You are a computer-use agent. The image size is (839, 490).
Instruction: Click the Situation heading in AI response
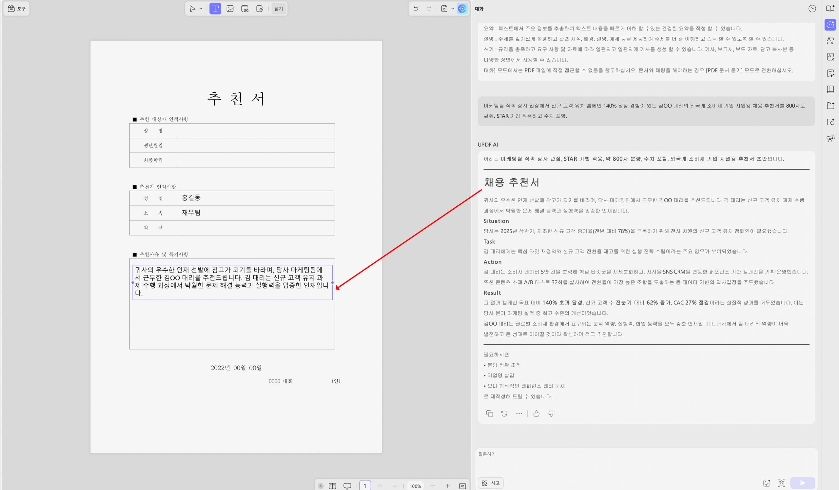496,221
